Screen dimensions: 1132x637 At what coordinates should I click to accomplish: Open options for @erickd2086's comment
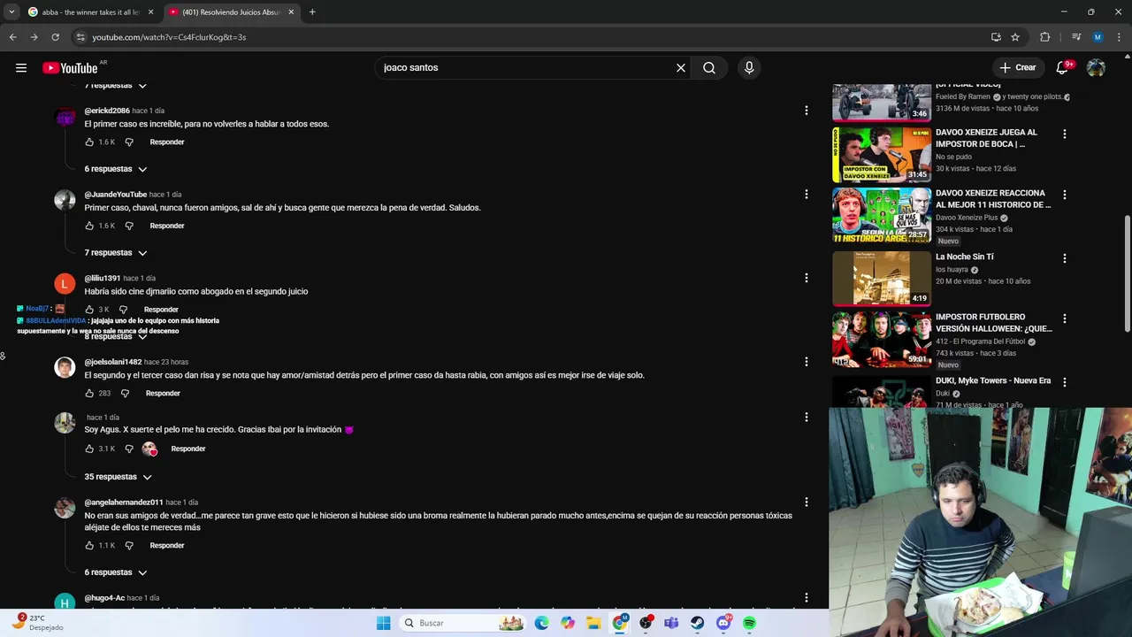(x=806, y=111)
